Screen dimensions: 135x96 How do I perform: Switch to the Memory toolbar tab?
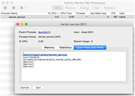click(x=70, y=8)
